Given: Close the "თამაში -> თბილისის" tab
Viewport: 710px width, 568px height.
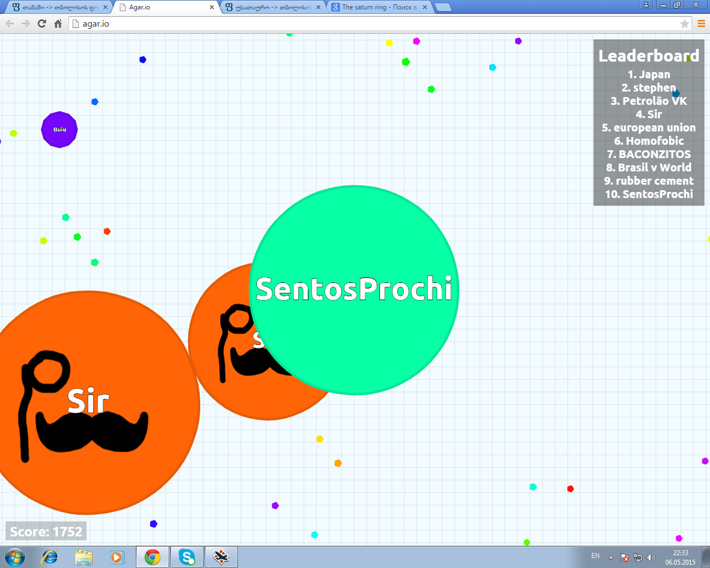Looking at the screenshot, I should point(105,7).
